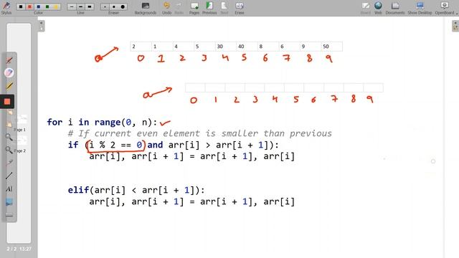This screenshot has height=258, width=459.
Task: Collapse the left page panel tab
Action: coord(42,26)
